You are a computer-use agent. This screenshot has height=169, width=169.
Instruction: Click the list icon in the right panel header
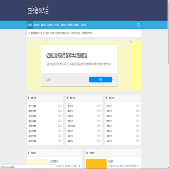pos(107,98)
